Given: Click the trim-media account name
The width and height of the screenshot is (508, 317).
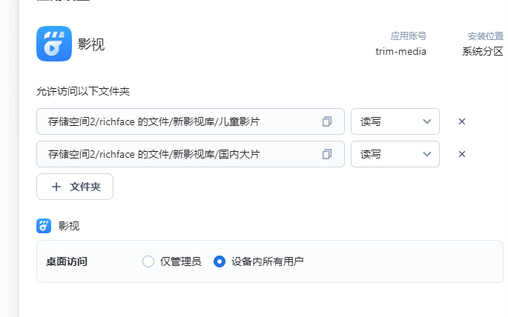Looking at the screenshot, I should pos(400,51).
